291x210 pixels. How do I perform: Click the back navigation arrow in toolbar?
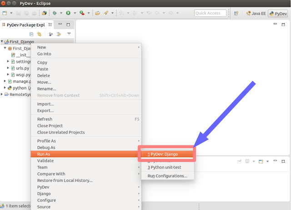(157, 13)
